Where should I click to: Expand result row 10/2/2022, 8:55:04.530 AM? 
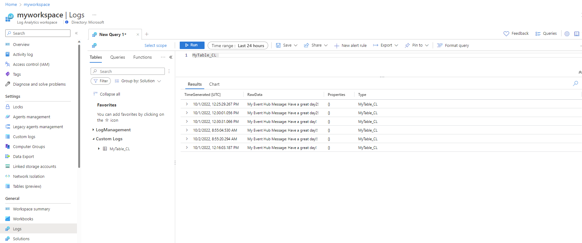187,130
